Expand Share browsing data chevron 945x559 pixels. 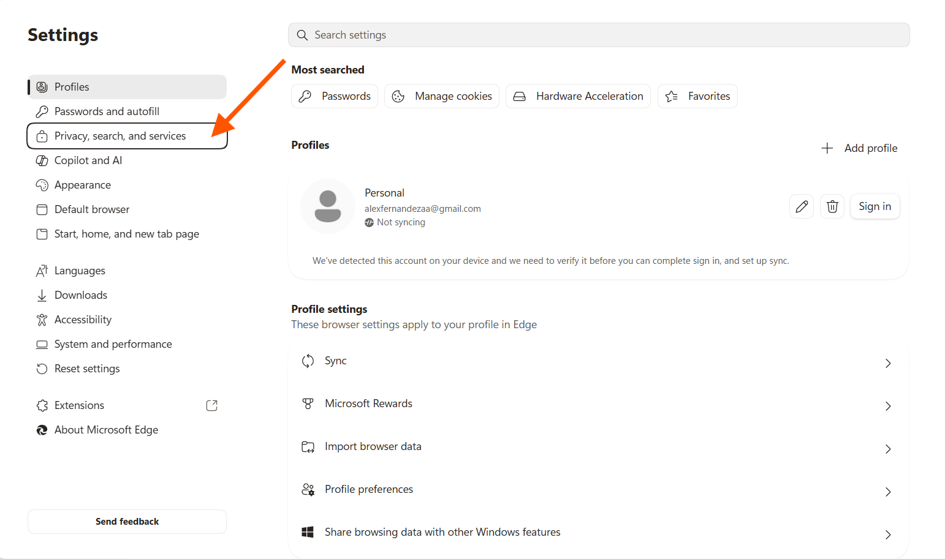[x=888, y=535]
